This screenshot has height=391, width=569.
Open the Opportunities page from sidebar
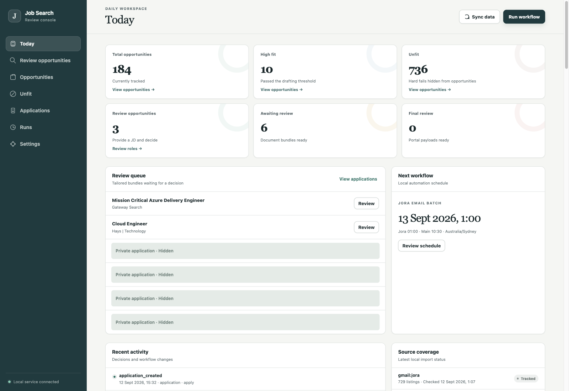(43, 77)
